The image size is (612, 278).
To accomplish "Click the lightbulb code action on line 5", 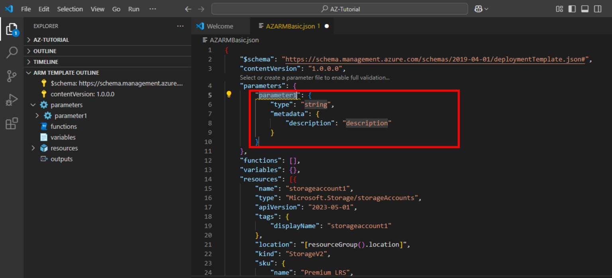I will point(229,95).
